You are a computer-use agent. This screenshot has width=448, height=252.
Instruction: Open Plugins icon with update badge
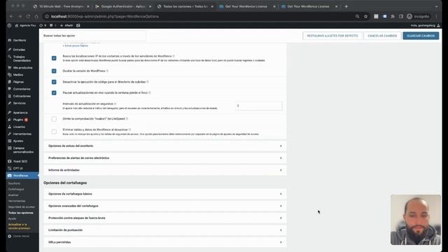[x=9, y=120]
